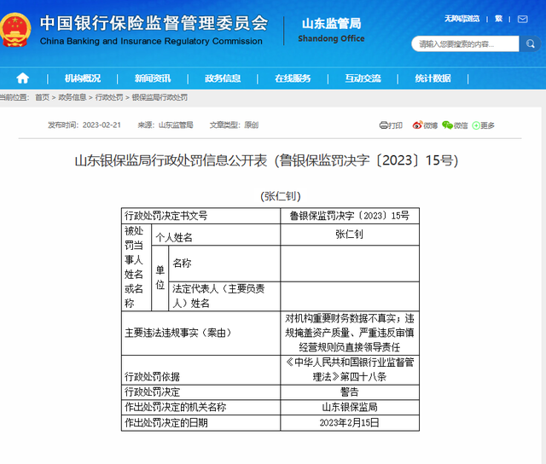Go to 政务信息 in breadcrumb
546x464 pixels.
[x=72, y=97]
